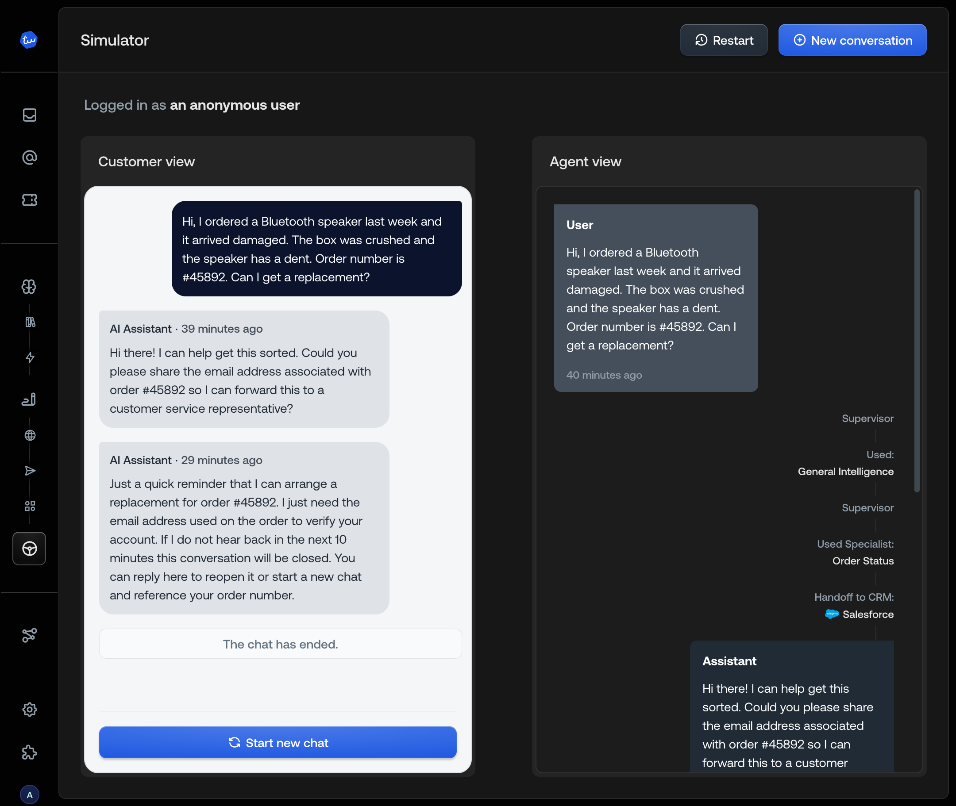Open the tickets icon in sidebar

click(x=30, y=200)
